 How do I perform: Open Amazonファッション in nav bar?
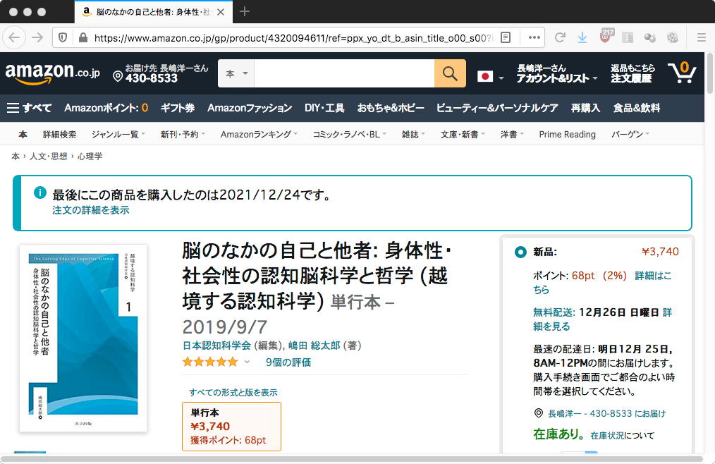[250, 108]
